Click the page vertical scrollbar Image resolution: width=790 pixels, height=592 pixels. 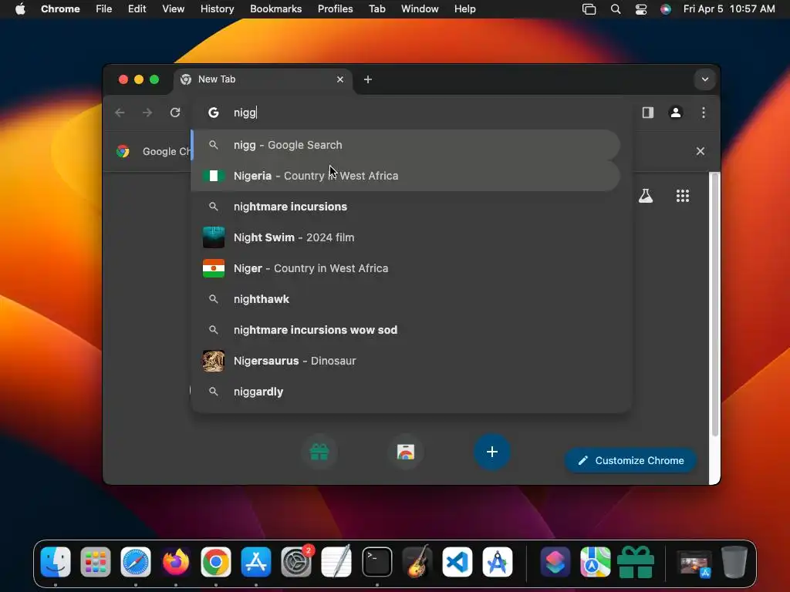click(x=714, y=304)
